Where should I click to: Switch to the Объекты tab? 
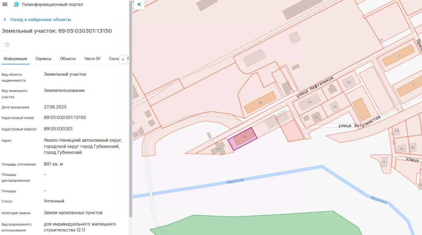(x=68, y=59)
